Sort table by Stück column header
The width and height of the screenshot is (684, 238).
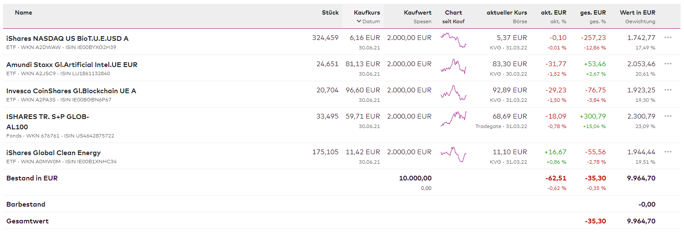pos(330,12)
